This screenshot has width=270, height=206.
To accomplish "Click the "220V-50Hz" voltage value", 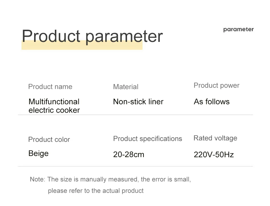I will click(x=214, y=155).
